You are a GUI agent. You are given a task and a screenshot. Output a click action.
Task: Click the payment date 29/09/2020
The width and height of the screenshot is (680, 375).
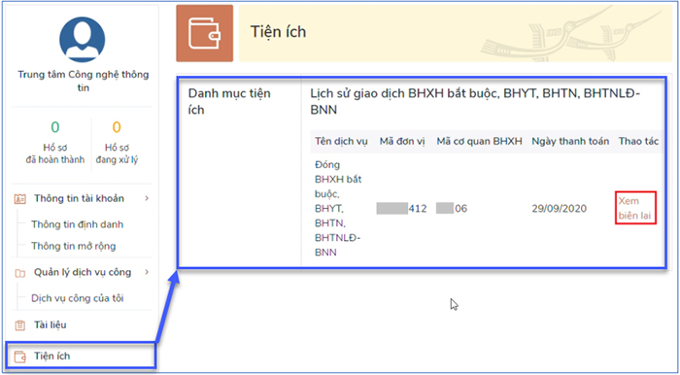pos(559,209)
